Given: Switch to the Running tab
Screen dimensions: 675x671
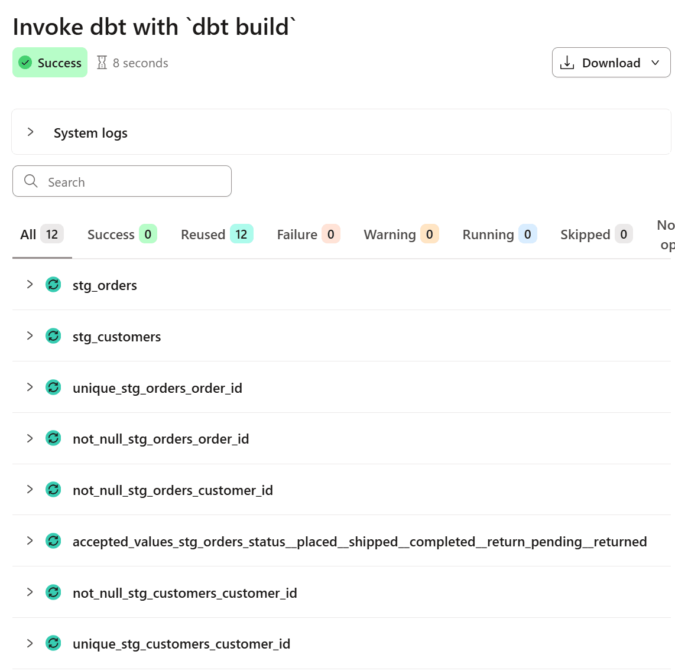Looking at the screenshot, I should [x=499, y=234].
